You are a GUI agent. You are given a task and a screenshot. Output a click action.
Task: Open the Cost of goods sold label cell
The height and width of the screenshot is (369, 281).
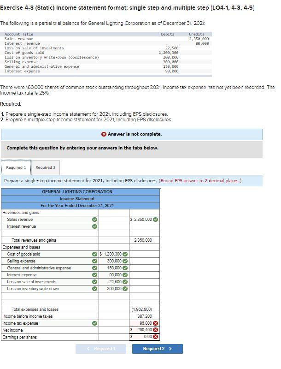pyautogui.click(x=50, y=254)
